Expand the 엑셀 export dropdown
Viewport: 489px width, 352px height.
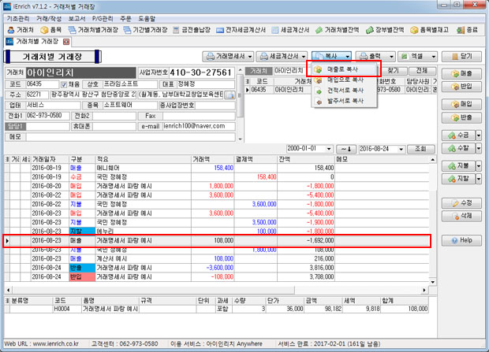(x=434, y=57)
